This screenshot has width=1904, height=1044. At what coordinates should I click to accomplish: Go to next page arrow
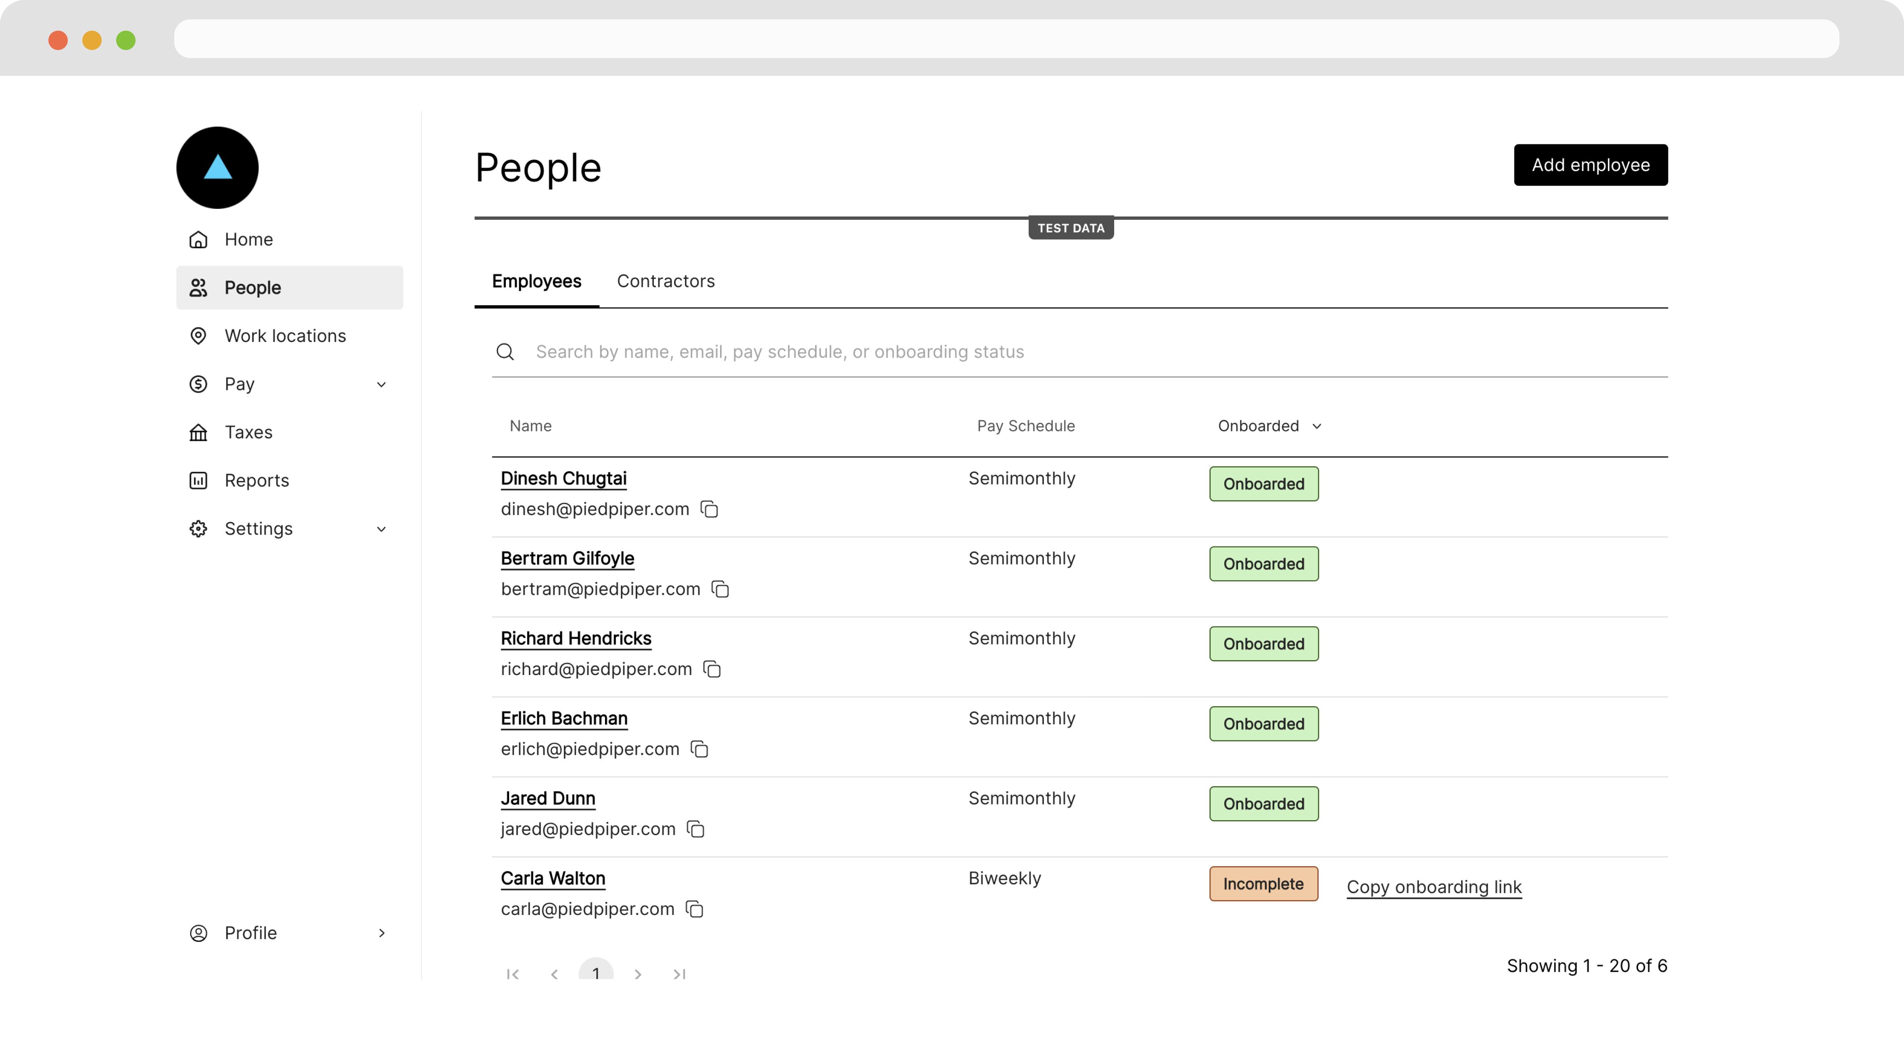click(x=638, y=974)
